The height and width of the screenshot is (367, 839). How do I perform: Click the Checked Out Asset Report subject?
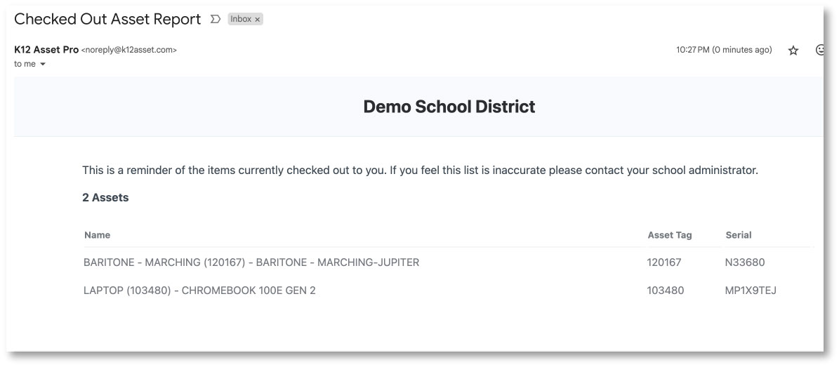coord(107,20)
